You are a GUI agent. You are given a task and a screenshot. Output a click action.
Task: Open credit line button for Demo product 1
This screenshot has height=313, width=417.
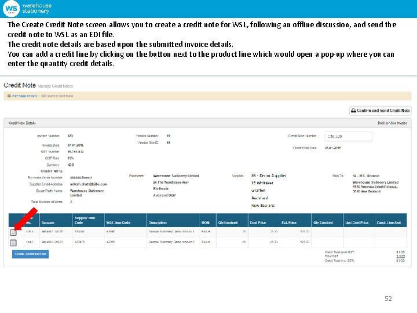coord(13,232)
